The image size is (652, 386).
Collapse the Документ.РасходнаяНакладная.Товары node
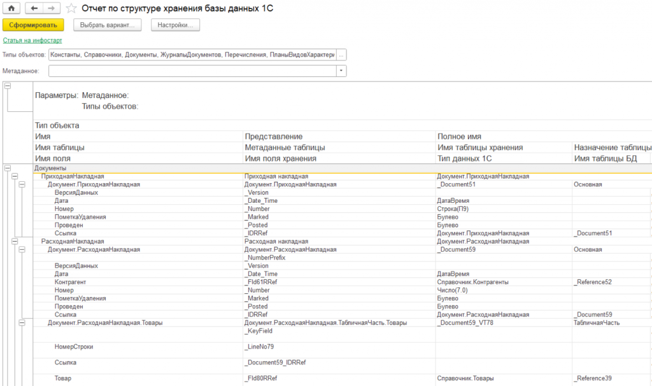(x=22, y=323)
